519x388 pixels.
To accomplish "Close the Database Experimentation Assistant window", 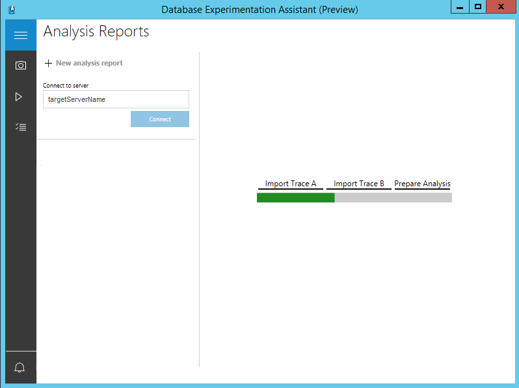I will (x=501, y=6).
